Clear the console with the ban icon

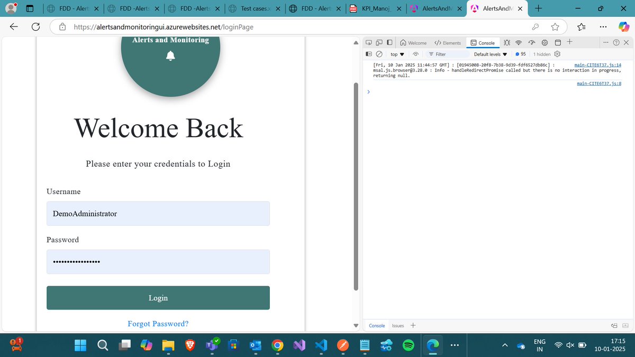(x=379, y=54)
